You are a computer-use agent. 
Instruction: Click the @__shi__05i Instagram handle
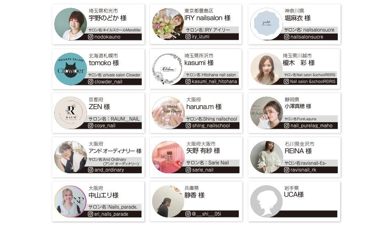[206, 214]
